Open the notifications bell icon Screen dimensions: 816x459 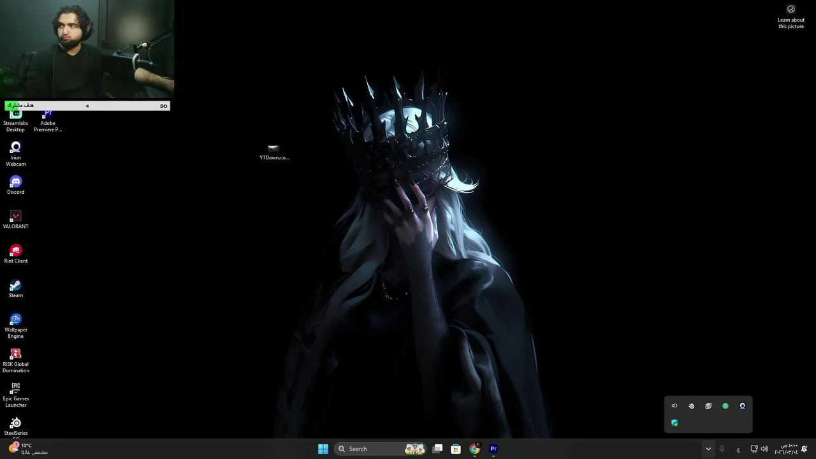[805, 449]
